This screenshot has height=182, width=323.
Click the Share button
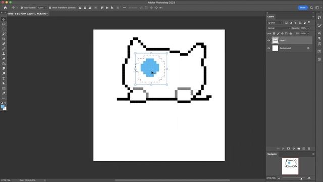303,8
